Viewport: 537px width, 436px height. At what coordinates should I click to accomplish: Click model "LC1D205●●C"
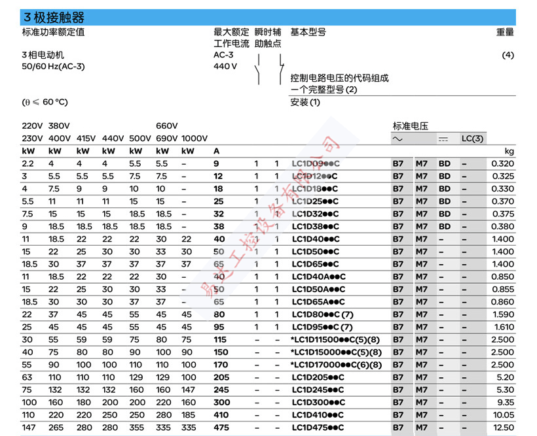(x=318, y=378)
